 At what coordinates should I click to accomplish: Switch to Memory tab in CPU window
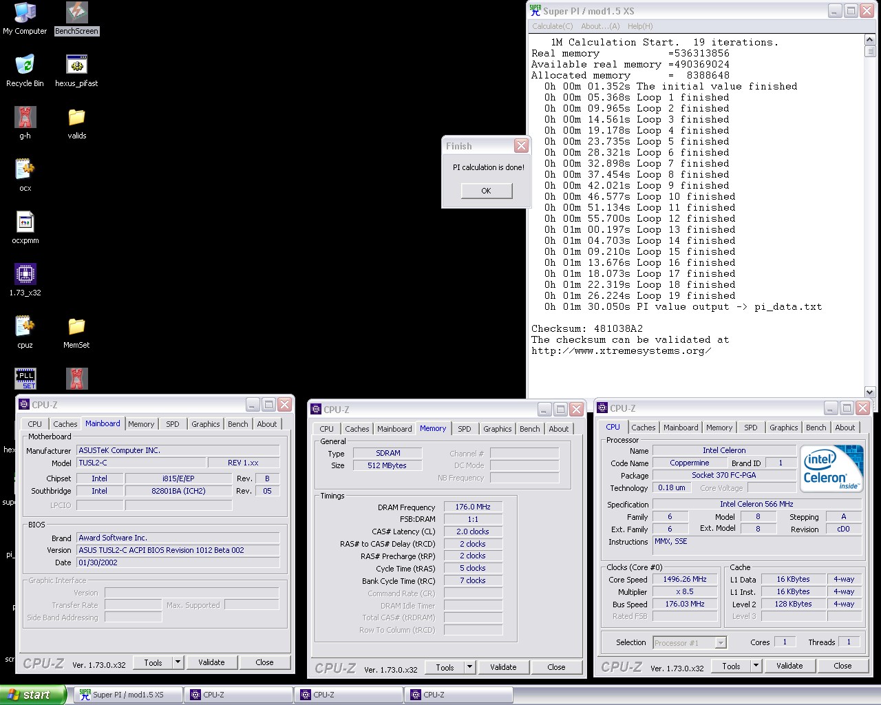(719, 428)
